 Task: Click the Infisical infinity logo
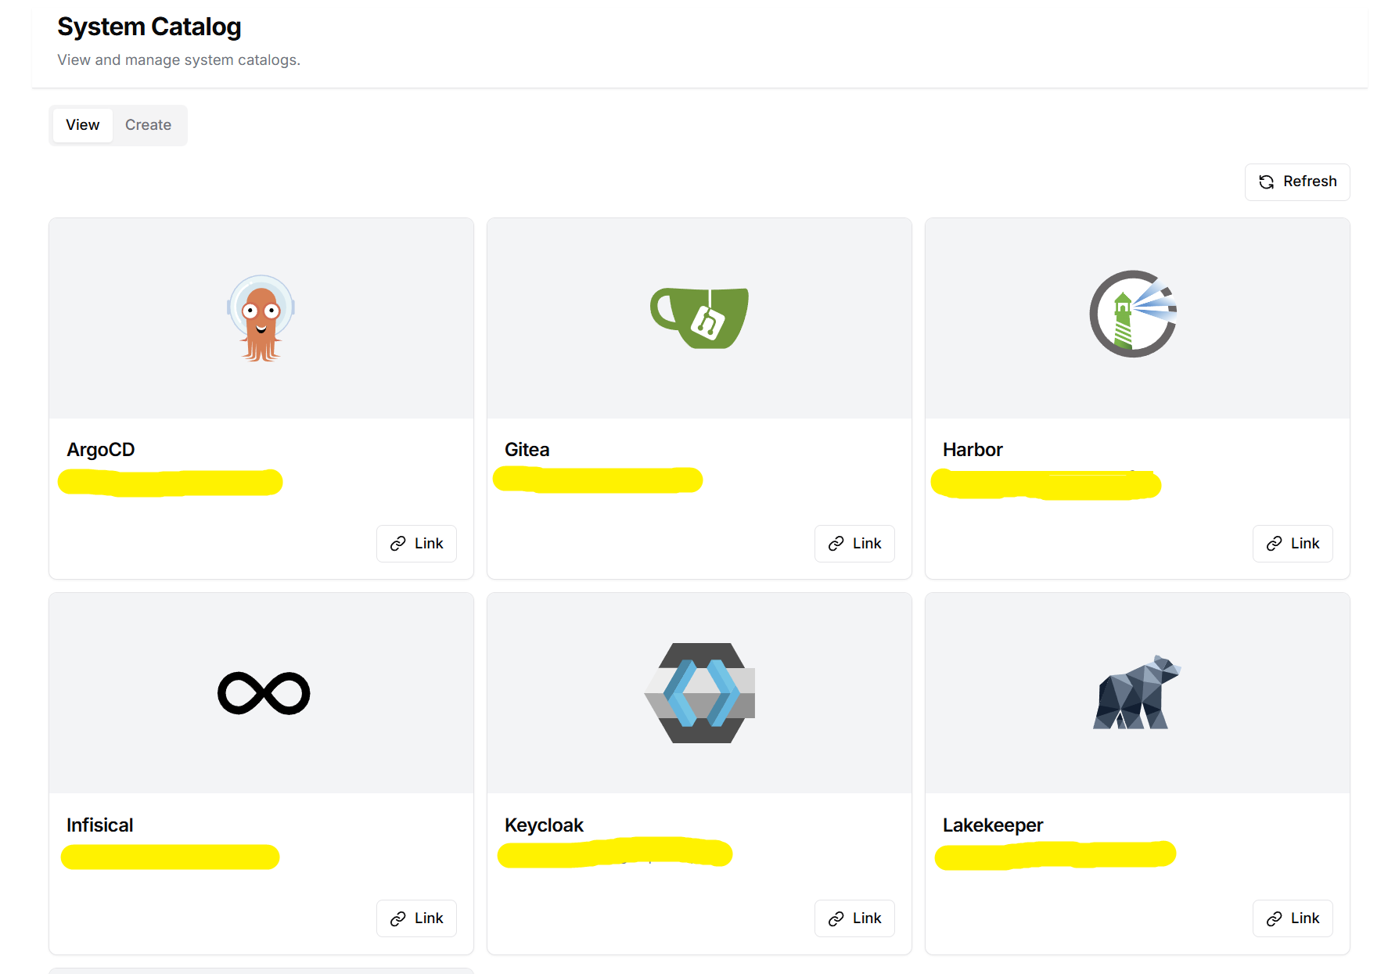[x=264, y=693]
